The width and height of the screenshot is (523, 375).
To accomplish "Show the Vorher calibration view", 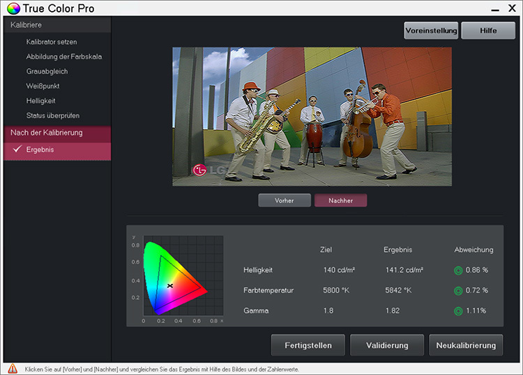I will (284, 200).
